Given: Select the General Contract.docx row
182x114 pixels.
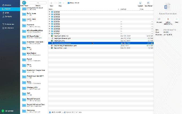Looking at the screenshot, I should (x=101, y=43).
